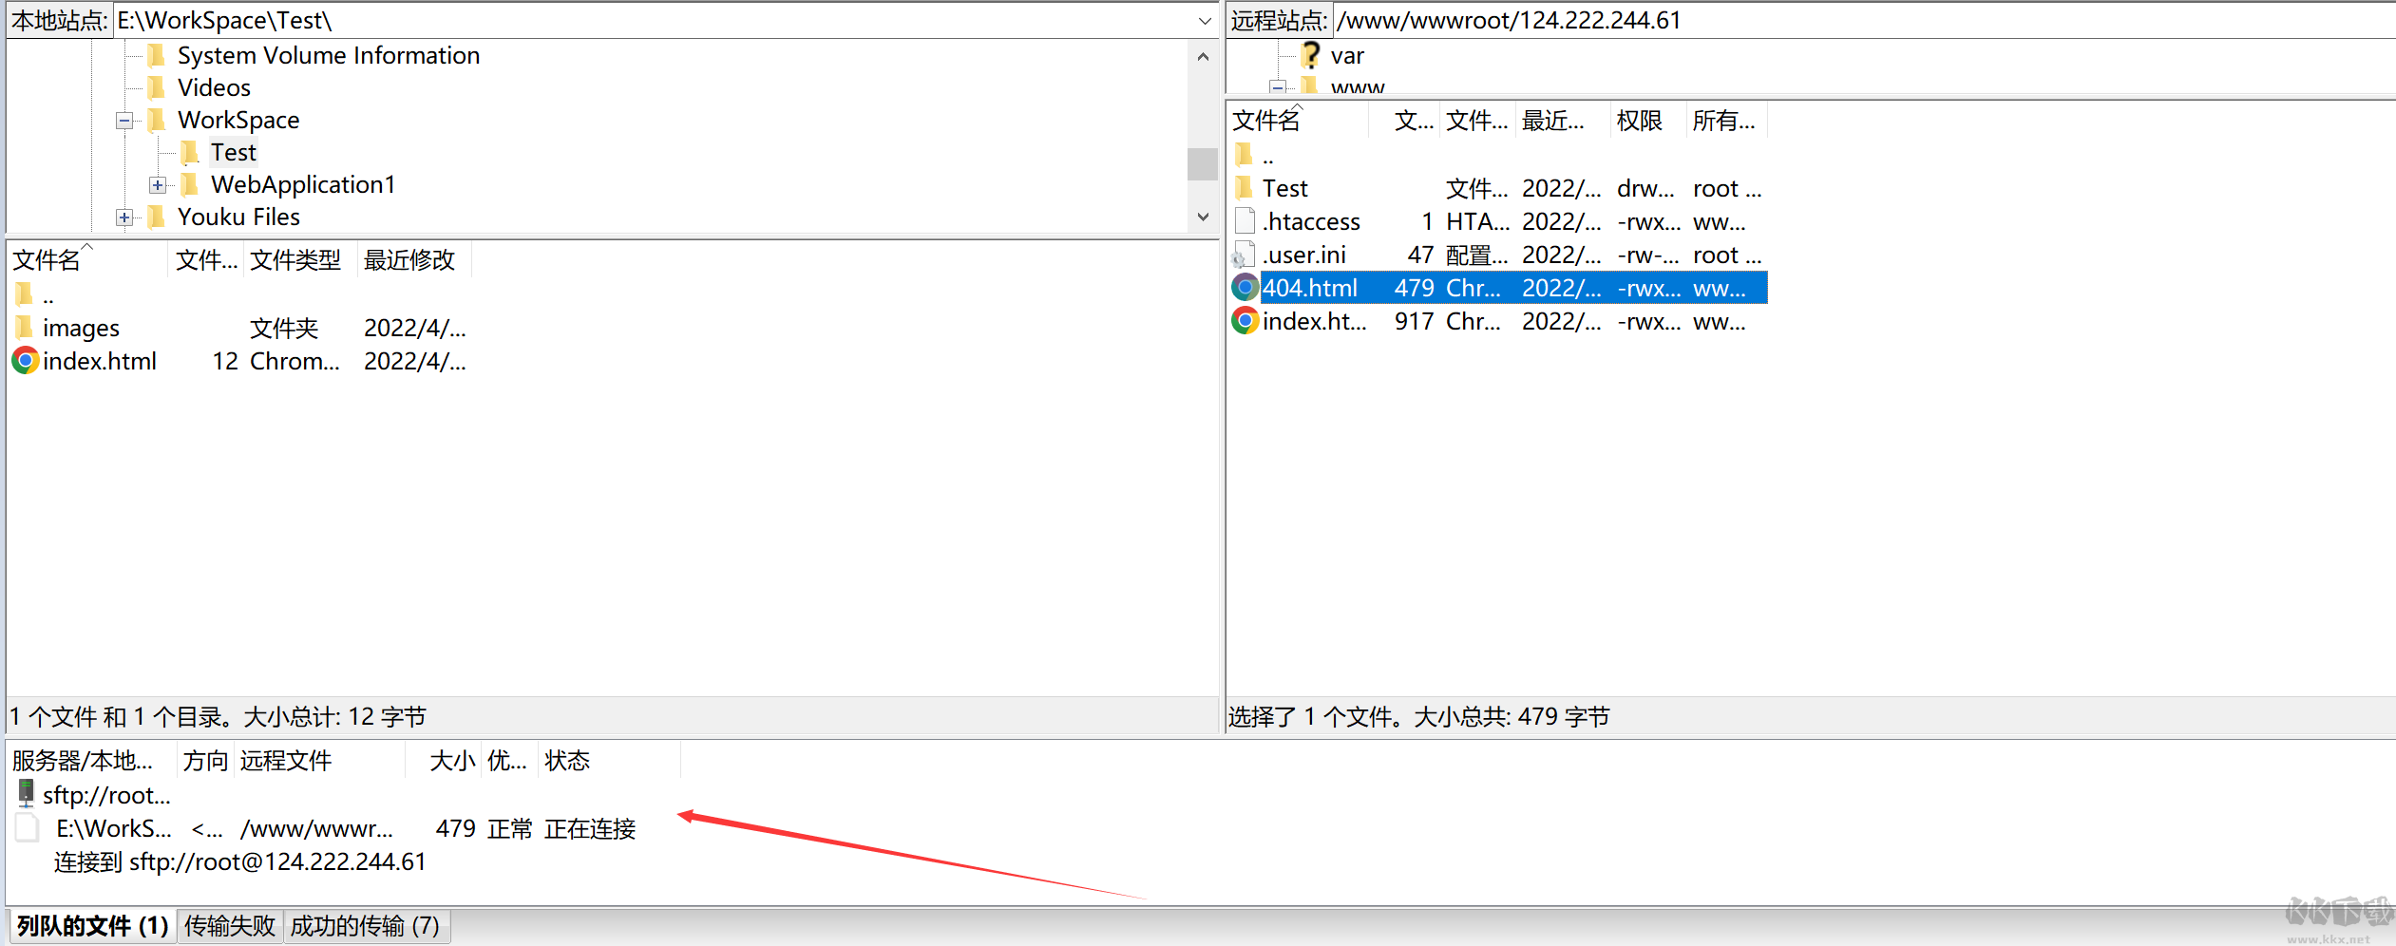Click queue status text 正在连接

point(590,828)
